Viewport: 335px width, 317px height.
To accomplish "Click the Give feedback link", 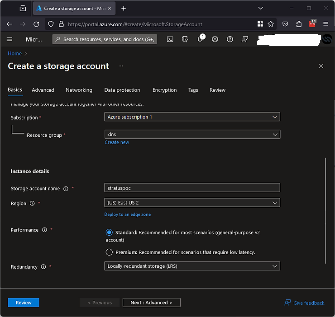I will click(x=305, y=303).
